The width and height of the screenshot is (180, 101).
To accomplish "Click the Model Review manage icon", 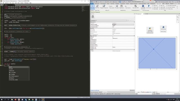I will tap(121, 6).
